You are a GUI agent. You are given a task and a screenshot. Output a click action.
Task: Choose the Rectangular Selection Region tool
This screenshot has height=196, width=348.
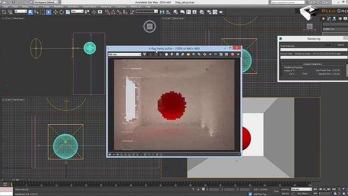[42, 12]
